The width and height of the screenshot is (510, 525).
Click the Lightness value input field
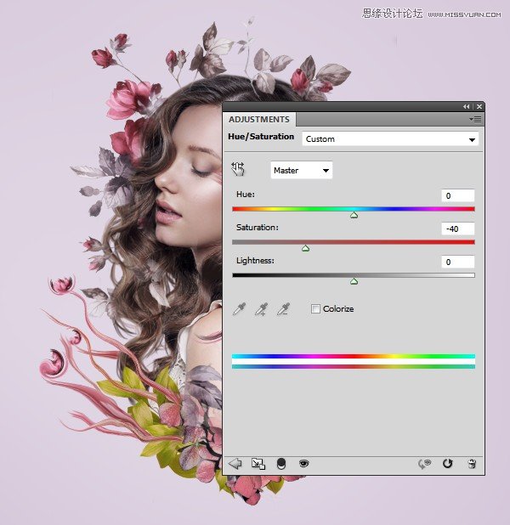point(458,262)
